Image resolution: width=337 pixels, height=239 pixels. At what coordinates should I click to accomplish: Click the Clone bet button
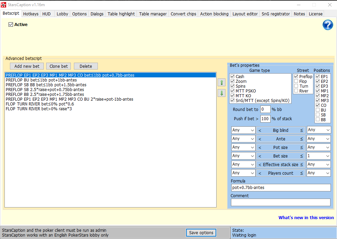(59, 66)
